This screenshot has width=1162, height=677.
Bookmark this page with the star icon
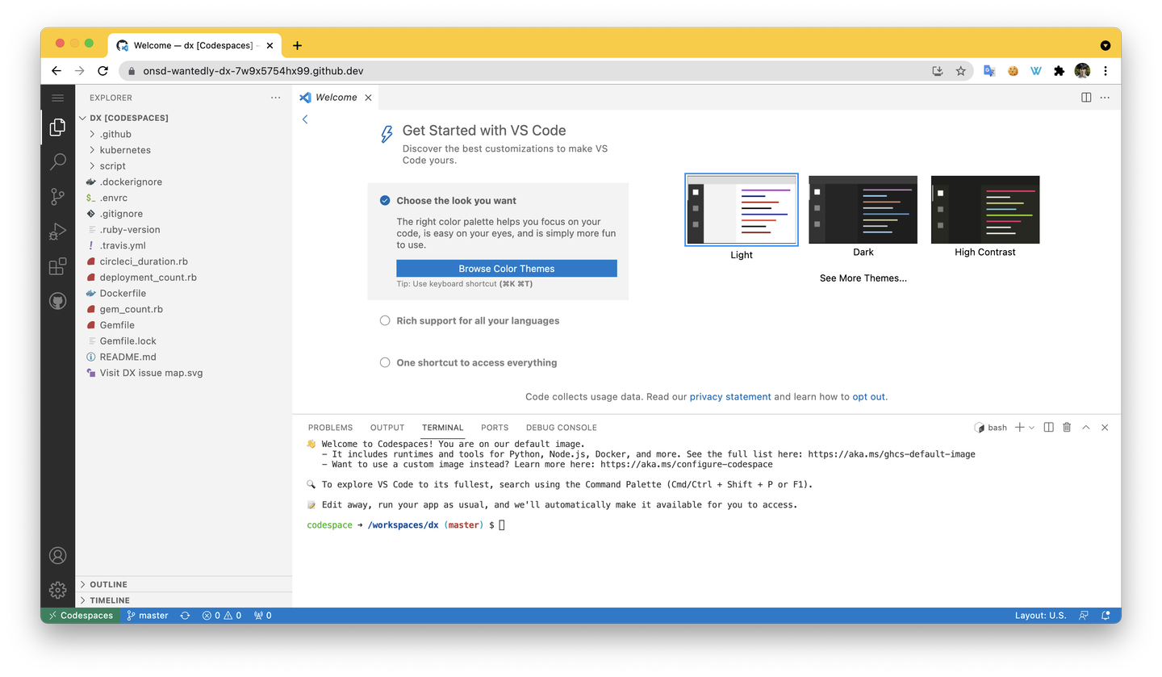pos(960,71)
